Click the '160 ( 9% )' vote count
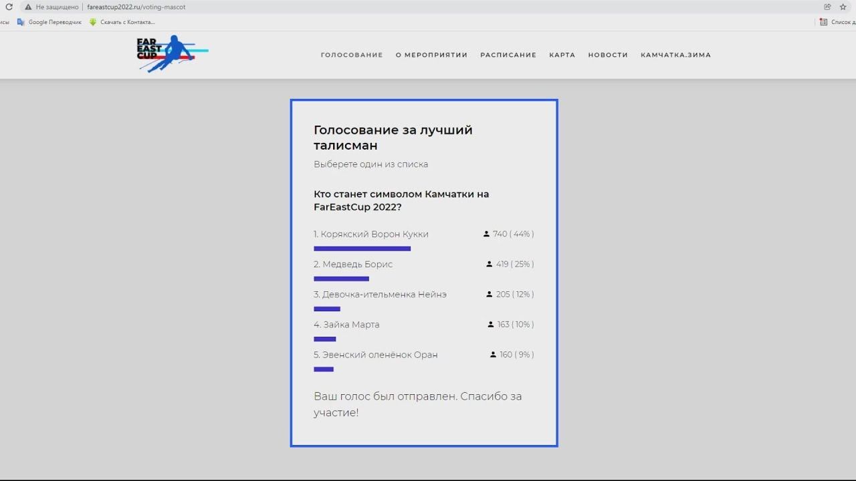 click(517, 354)
